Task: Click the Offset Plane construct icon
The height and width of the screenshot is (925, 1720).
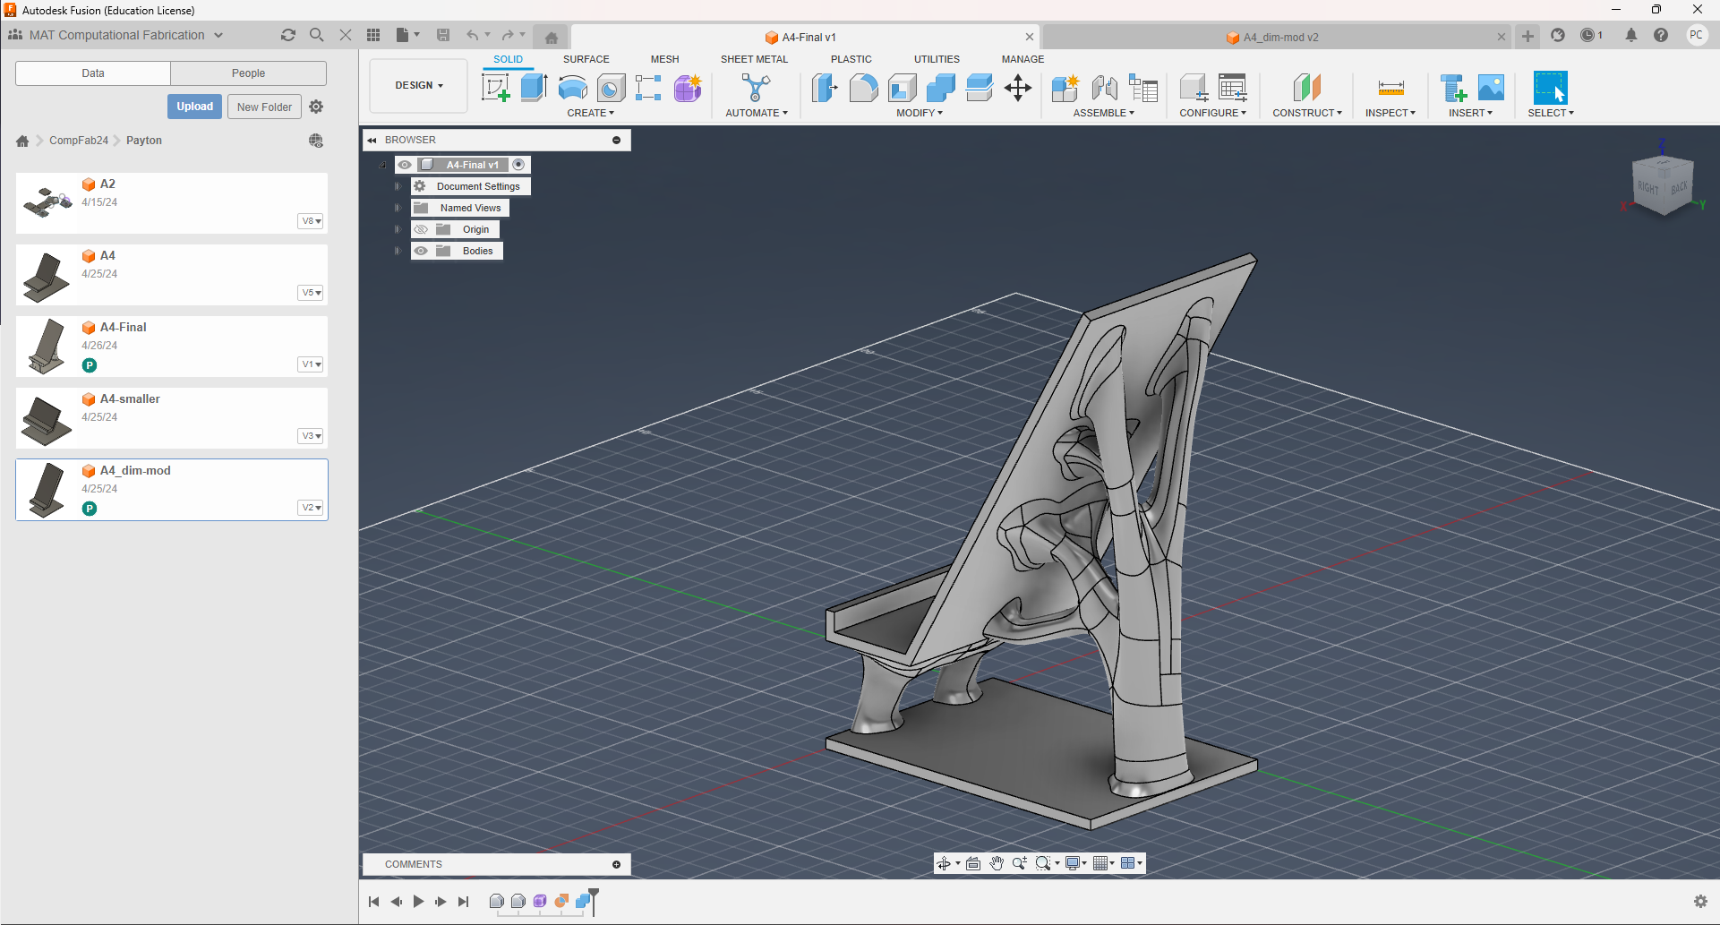Action: tap(1307, 88)
